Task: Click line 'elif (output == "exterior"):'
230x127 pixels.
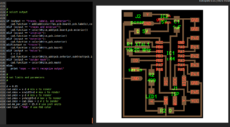Action: pos(26,39)
